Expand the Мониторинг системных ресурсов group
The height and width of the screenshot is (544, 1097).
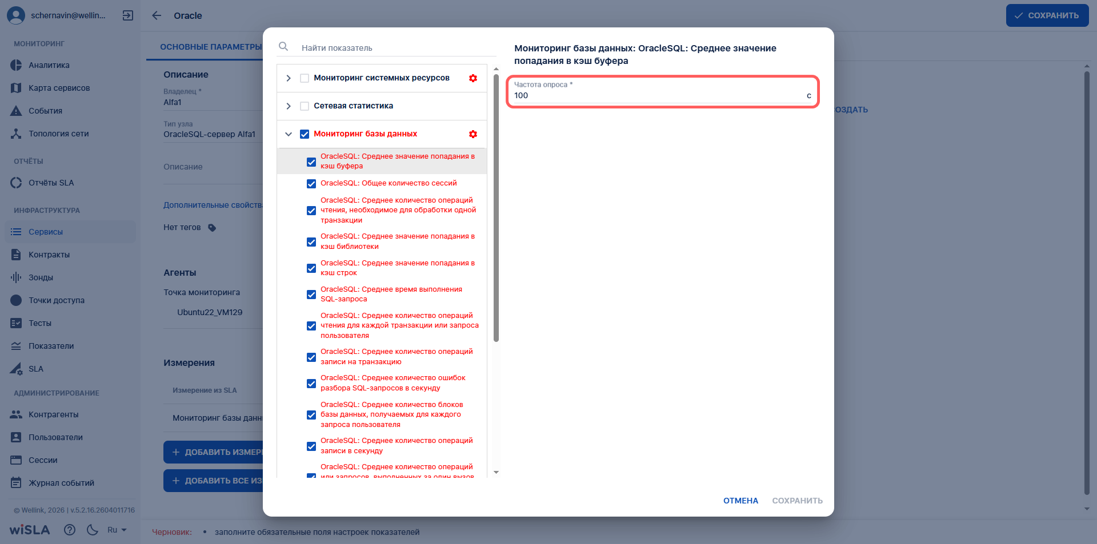tap(289, 78)
